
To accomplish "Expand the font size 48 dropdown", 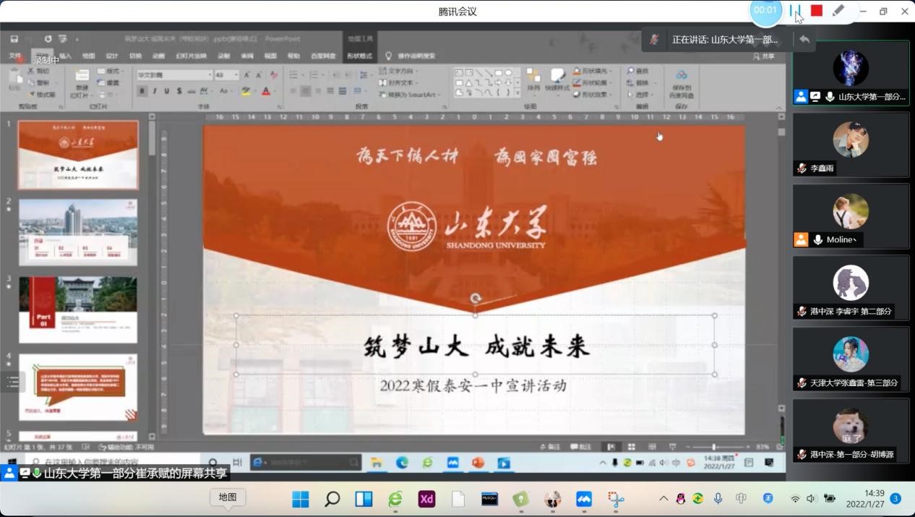I will 236,75.
